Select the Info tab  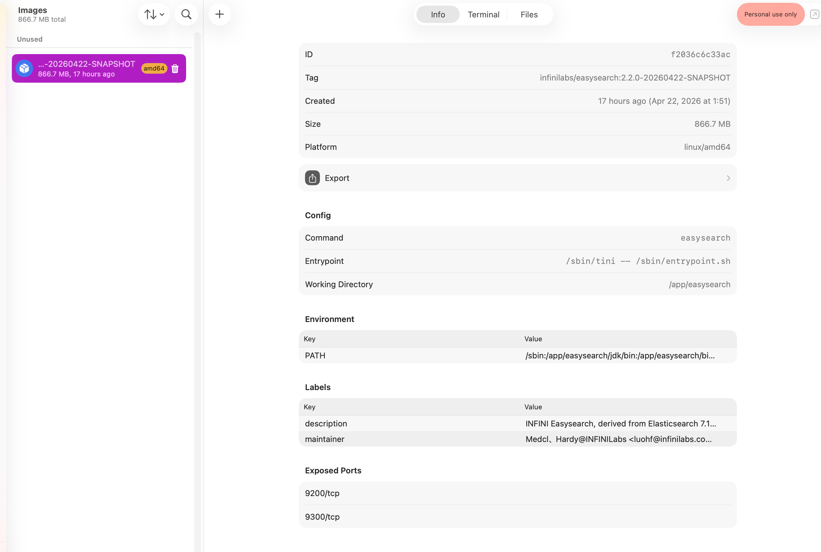click(x=438, y=14)
